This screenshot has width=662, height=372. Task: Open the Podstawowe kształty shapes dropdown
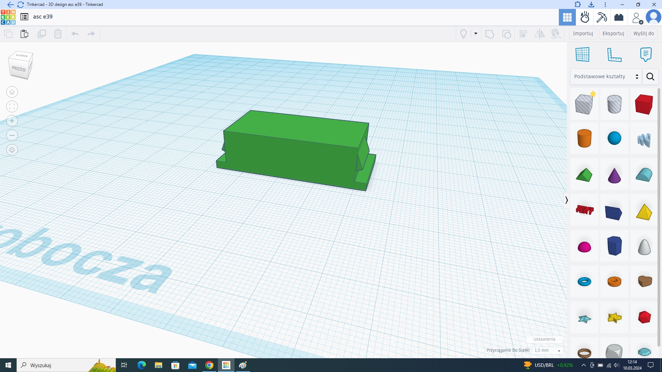(606, 76)
